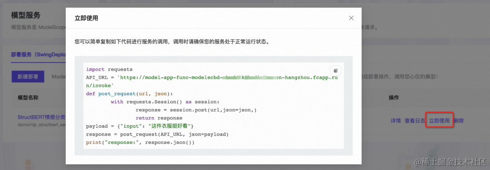
Task: Click the 立即使用 dialog title text
Action: (86, 18)
